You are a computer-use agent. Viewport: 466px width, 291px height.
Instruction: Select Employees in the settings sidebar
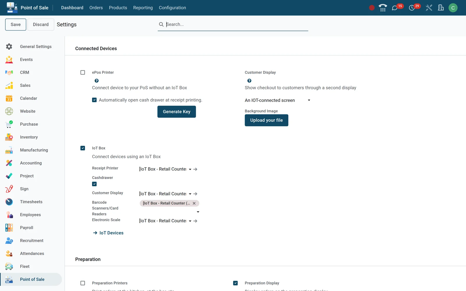click(31, 215)
